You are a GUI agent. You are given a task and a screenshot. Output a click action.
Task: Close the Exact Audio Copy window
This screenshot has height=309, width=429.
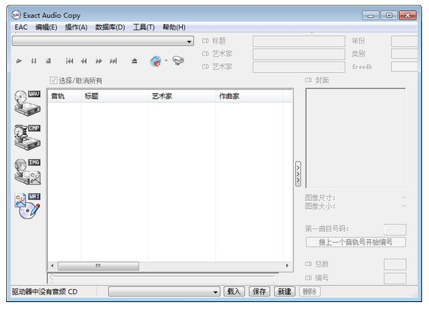point(408,15)
